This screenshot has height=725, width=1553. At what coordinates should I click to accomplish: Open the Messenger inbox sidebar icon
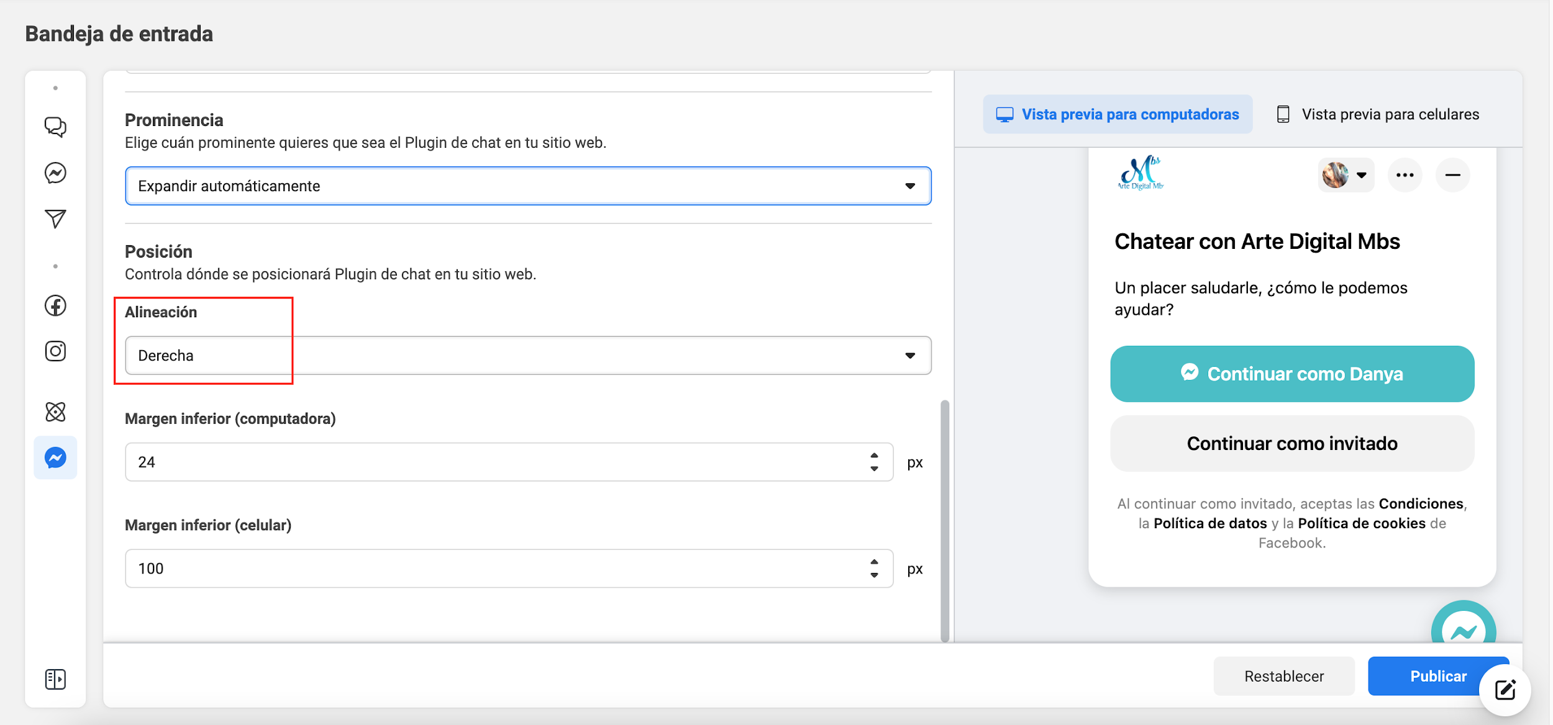tap(55, 173)
